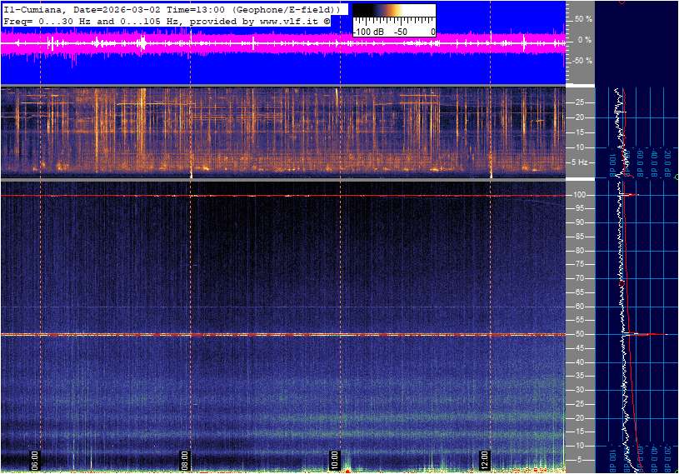Click the 100 Hz frequency axis label

click(581, 195)
